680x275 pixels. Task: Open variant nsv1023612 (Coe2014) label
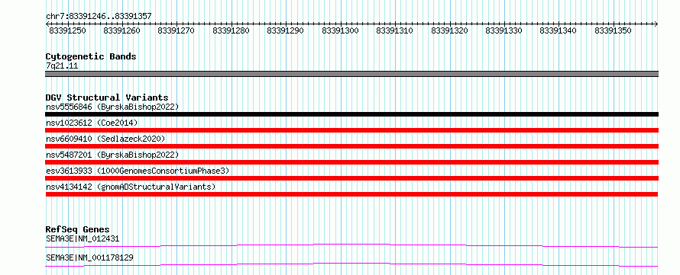pyautogui.click(x=92, y=123)
